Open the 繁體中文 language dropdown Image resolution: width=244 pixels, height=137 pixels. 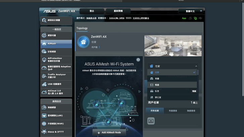(191, 11)
